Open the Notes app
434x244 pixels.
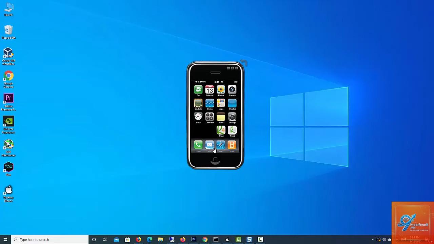tap(221, 117)
